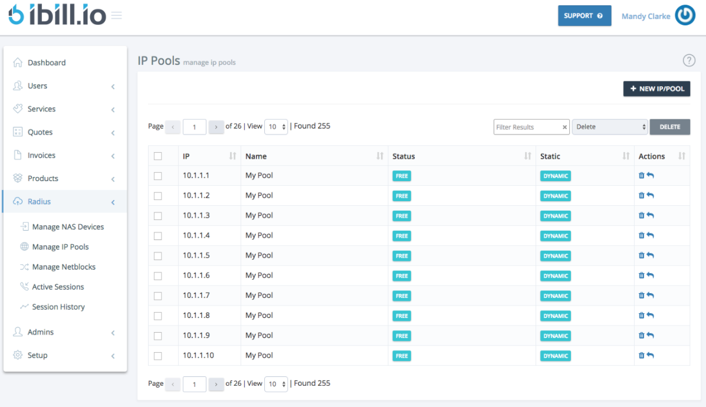Check the checkbox for IP 10.1.1.5

pyautogui.click(x=157, y=255)
